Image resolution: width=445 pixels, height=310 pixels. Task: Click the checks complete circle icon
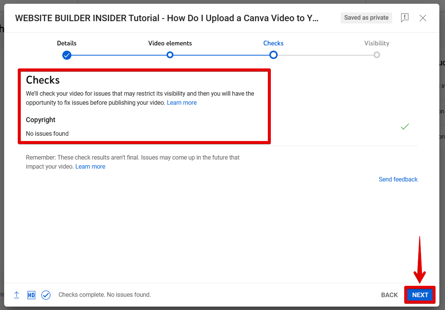(x=46, y=295)
